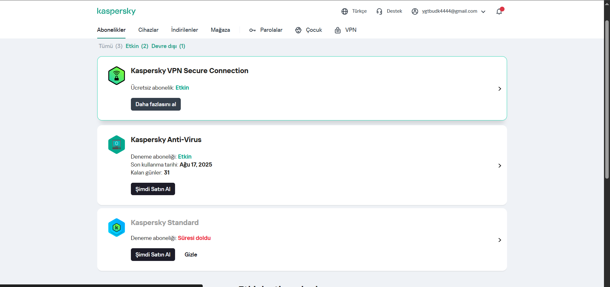
Task: Open VPN Secure Connection details chevron
Action: [500, 89]
